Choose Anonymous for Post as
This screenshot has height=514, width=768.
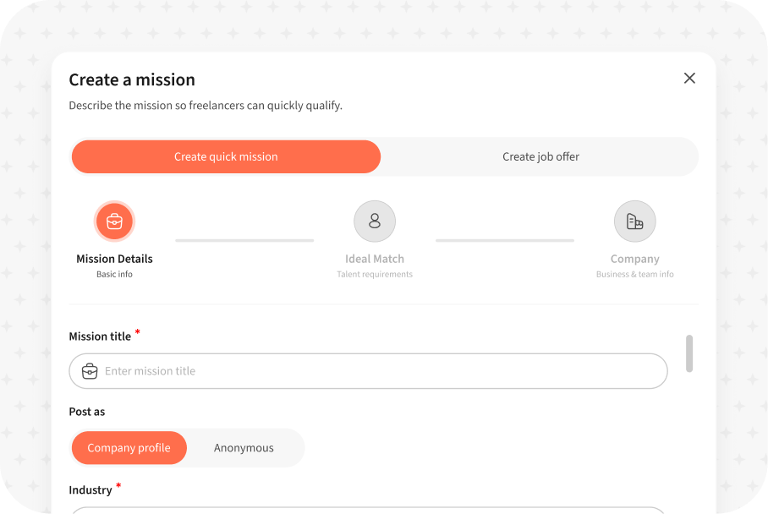coord(244,448)
